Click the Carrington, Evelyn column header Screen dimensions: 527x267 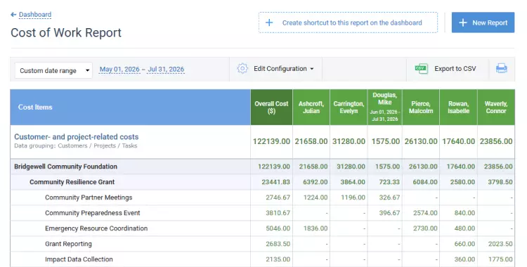pyautogui.click(x=349, y=108)
